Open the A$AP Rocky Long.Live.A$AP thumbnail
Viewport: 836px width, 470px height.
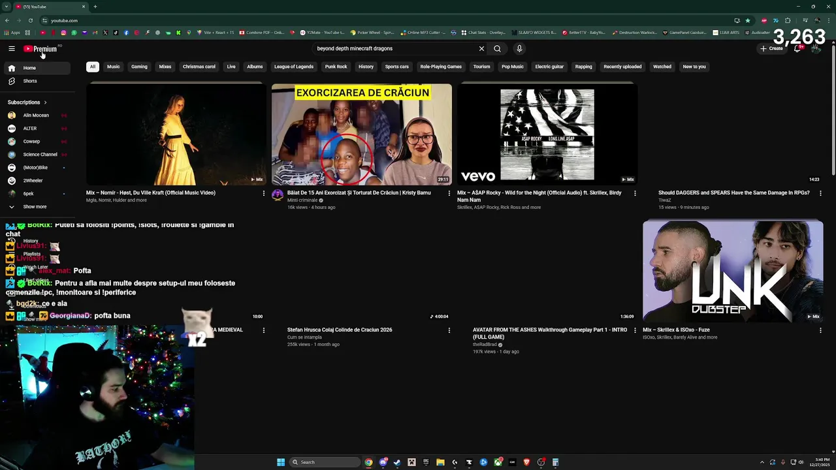(547, 134)
